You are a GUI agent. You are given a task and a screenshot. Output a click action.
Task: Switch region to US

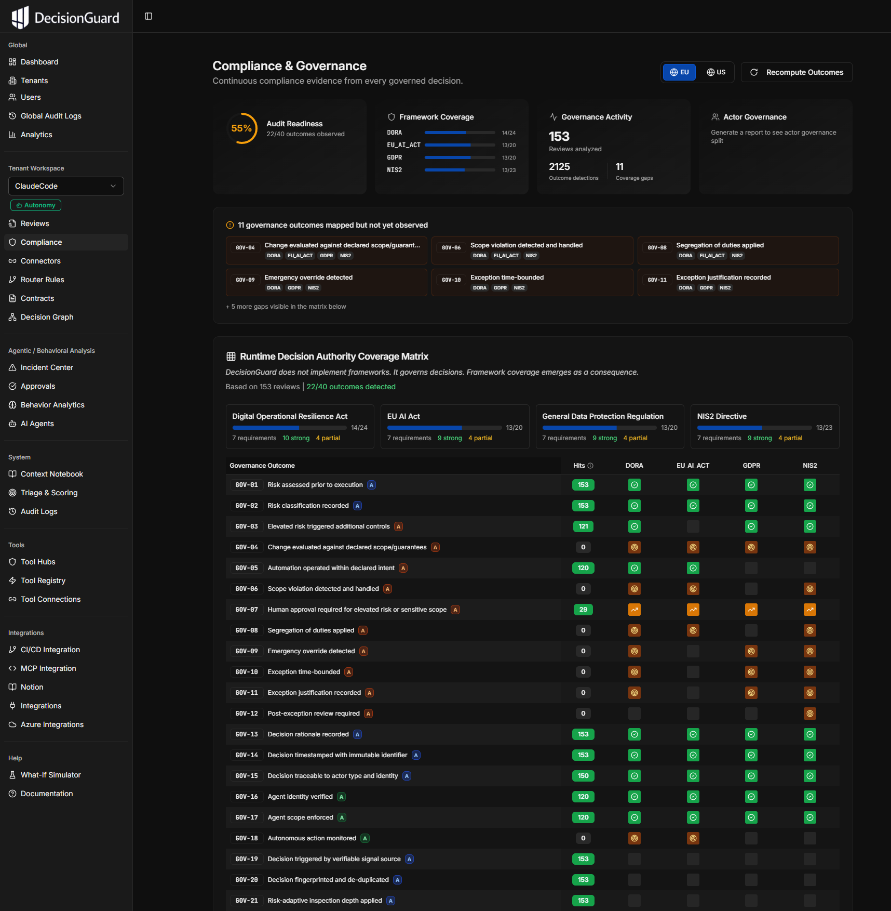[x=716, y=72]
